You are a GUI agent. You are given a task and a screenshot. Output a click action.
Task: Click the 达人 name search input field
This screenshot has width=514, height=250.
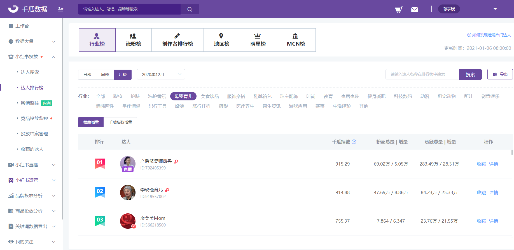point(422,74)
